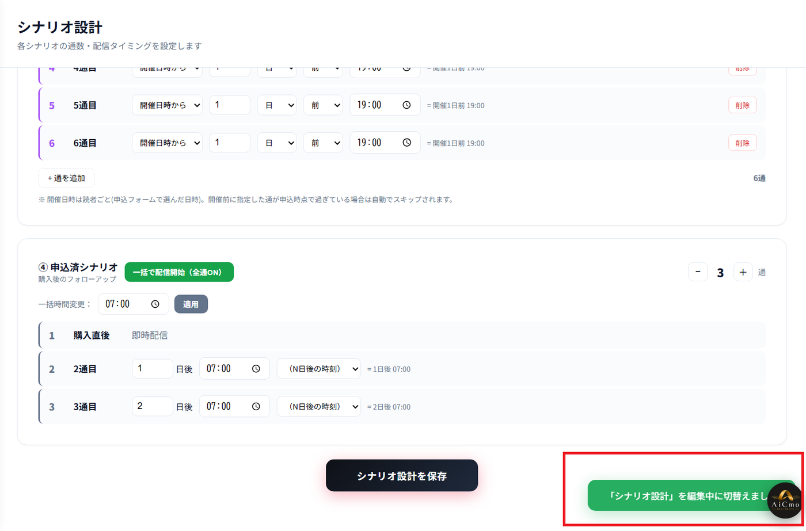Click ④ 申込済シナリオ heading
Image resolution: width=806 pixels, height=531 pixels.
[78, 267]
